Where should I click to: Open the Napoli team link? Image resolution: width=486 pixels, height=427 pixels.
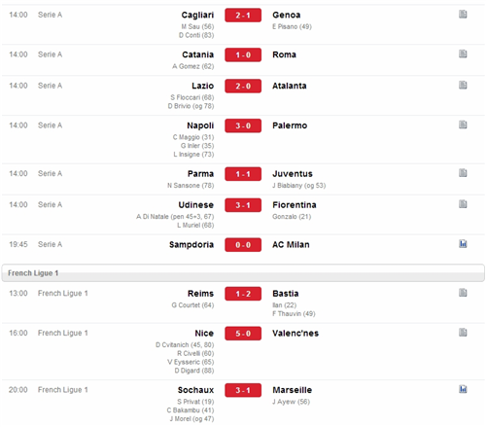(x=200, y=125)
